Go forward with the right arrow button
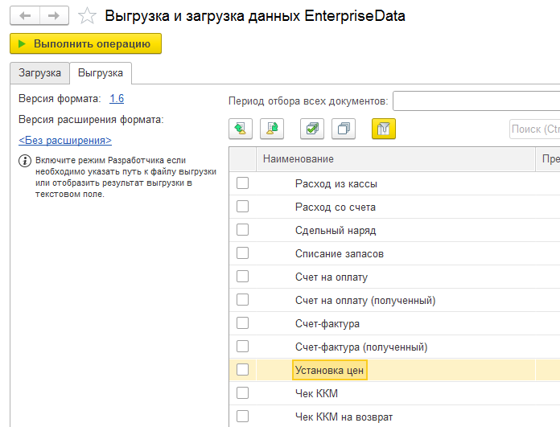The width and height of the screenshot is (560, 427). (x=54, y=16)
